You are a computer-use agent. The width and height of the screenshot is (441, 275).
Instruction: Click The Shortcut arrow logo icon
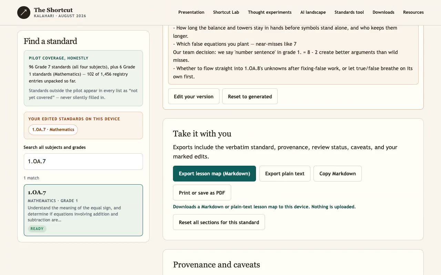[24, 13]
